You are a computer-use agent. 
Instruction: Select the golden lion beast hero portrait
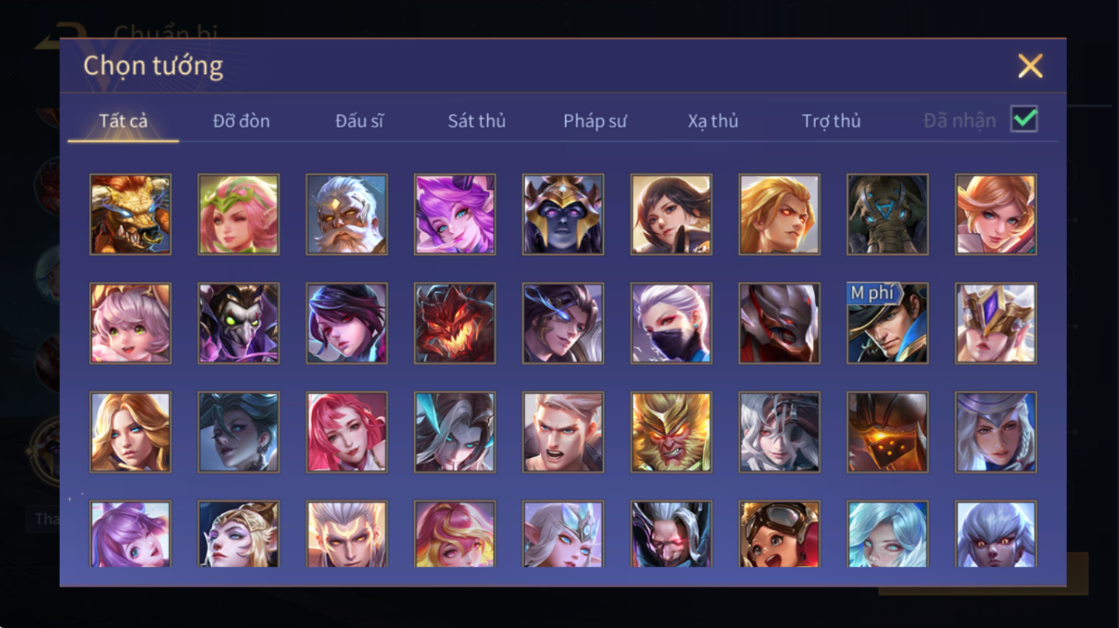[130, 215]
